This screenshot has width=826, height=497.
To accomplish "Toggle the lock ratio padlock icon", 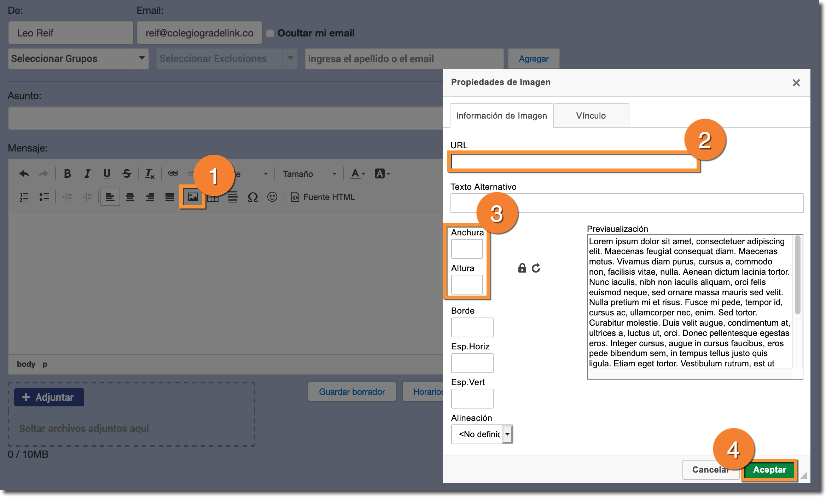I will pyautogui.click(x=522, y=268).
